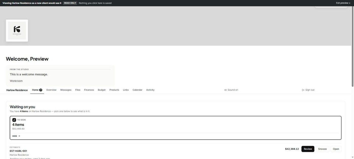The width and height of the screenshot is (354, 159).
Task: Click the EST-HARL-001 estimate title
Action: pos(18,151)
